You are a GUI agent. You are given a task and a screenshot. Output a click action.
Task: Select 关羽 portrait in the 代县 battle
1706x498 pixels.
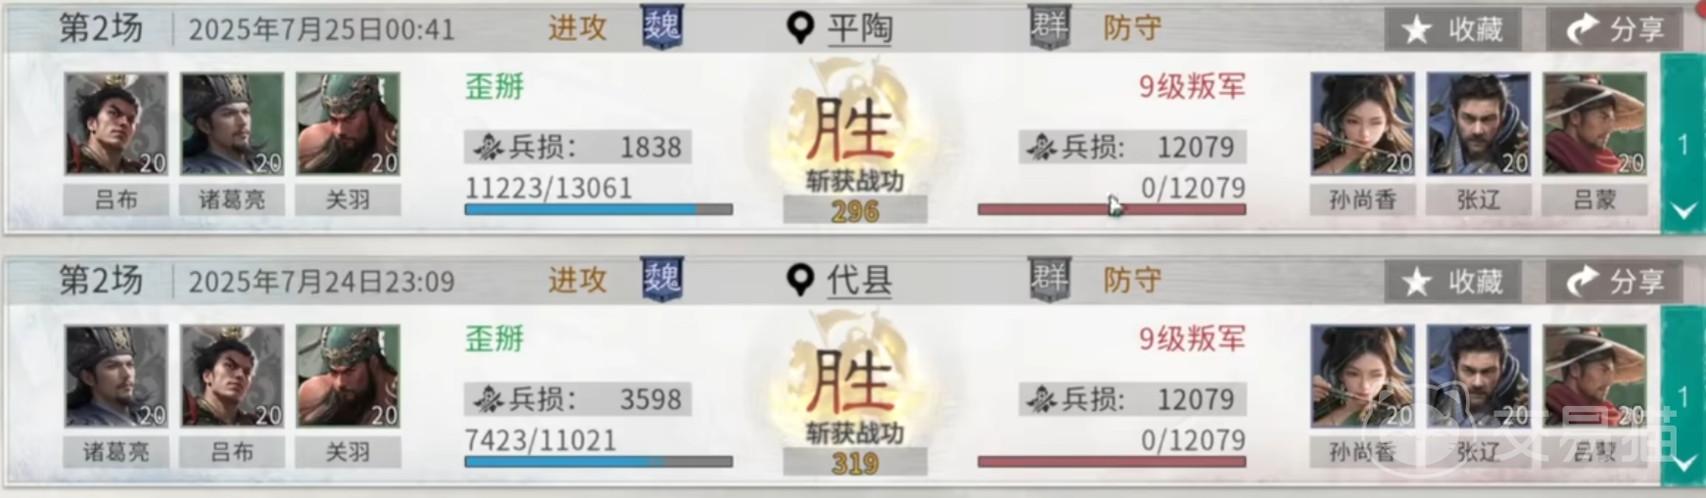coord(348,377)
